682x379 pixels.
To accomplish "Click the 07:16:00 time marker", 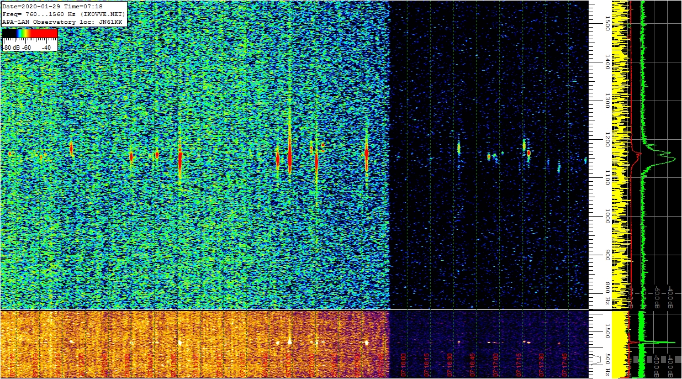I will point(403,365).
